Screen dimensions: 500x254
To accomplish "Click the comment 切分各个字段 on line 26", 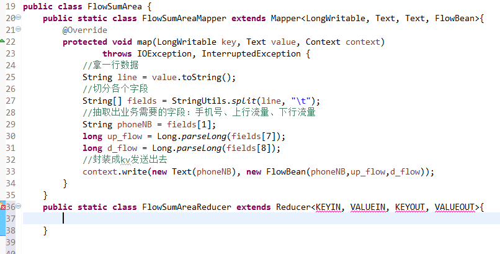I will tap(115, 89).
